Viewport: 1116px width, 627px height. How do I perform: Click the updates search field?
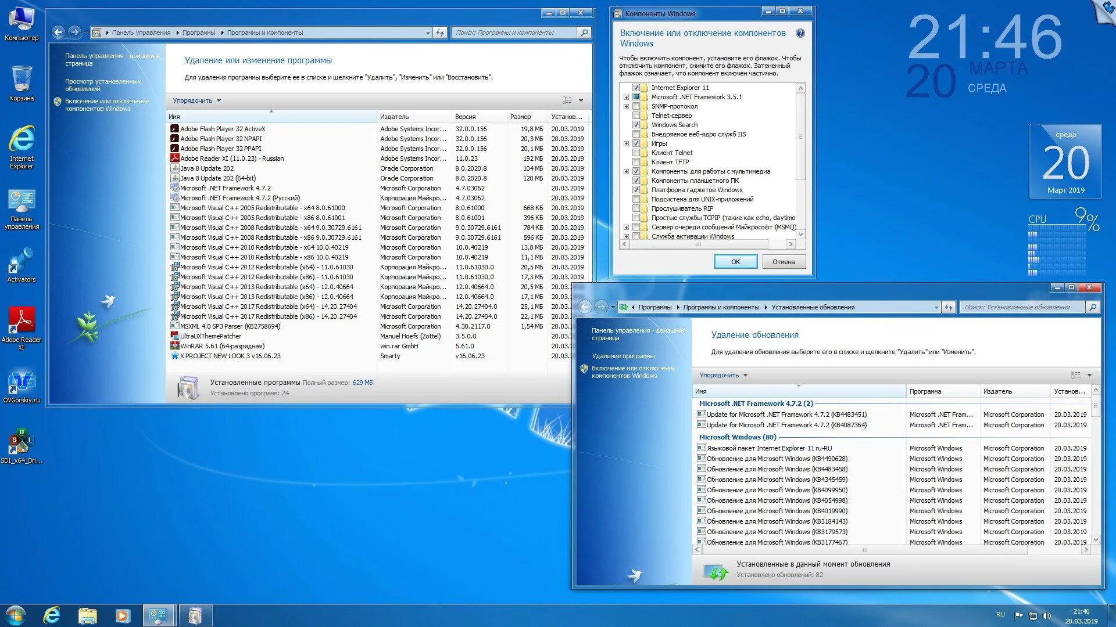(x=1021, y=307)
